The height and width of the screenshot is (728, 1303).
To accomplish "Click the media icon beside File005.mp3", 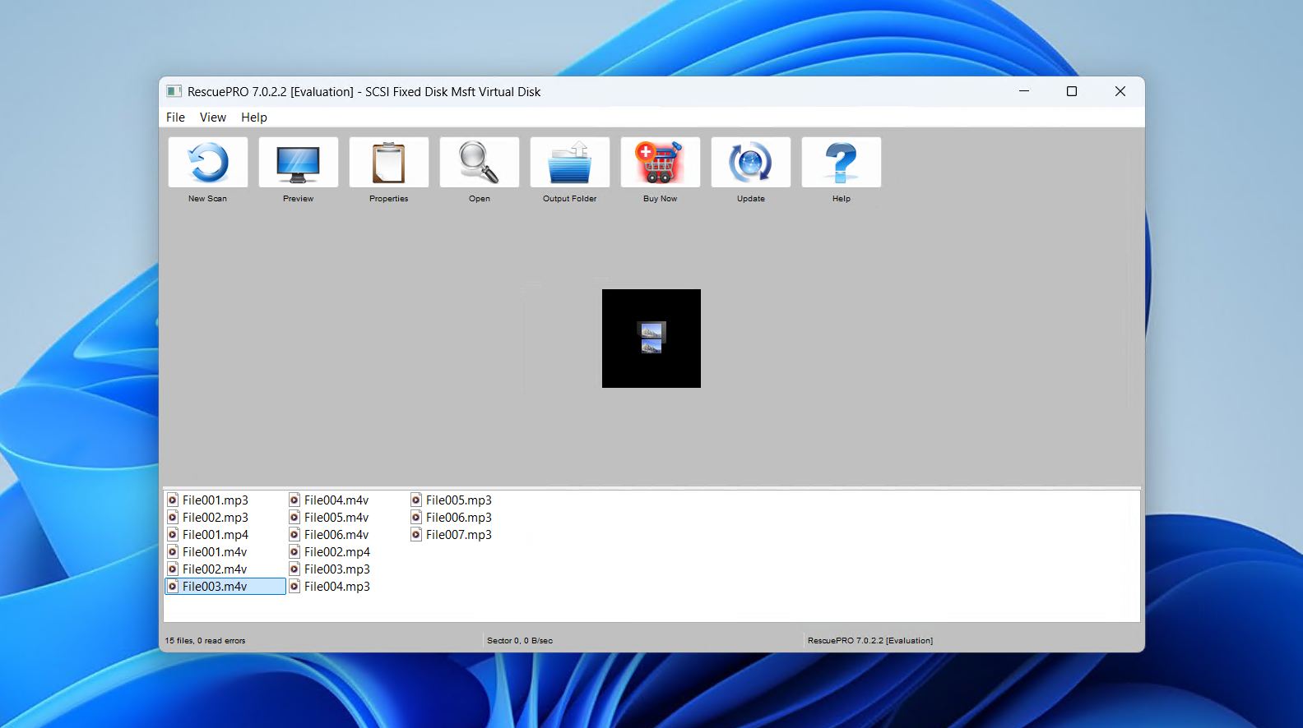I will pos(416,500).
